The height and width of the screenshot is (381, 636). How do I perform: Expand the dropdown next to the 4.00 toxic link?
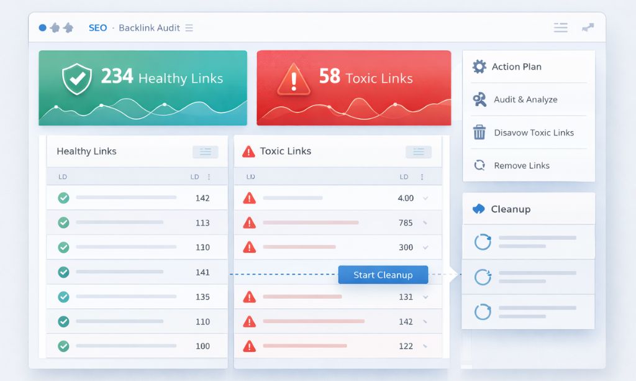tap(424, 198)
